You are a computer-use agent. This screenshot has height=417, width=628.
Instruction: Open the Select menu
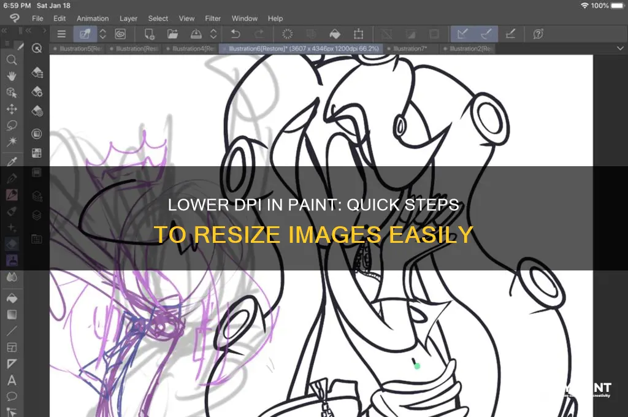click(158, 18)
